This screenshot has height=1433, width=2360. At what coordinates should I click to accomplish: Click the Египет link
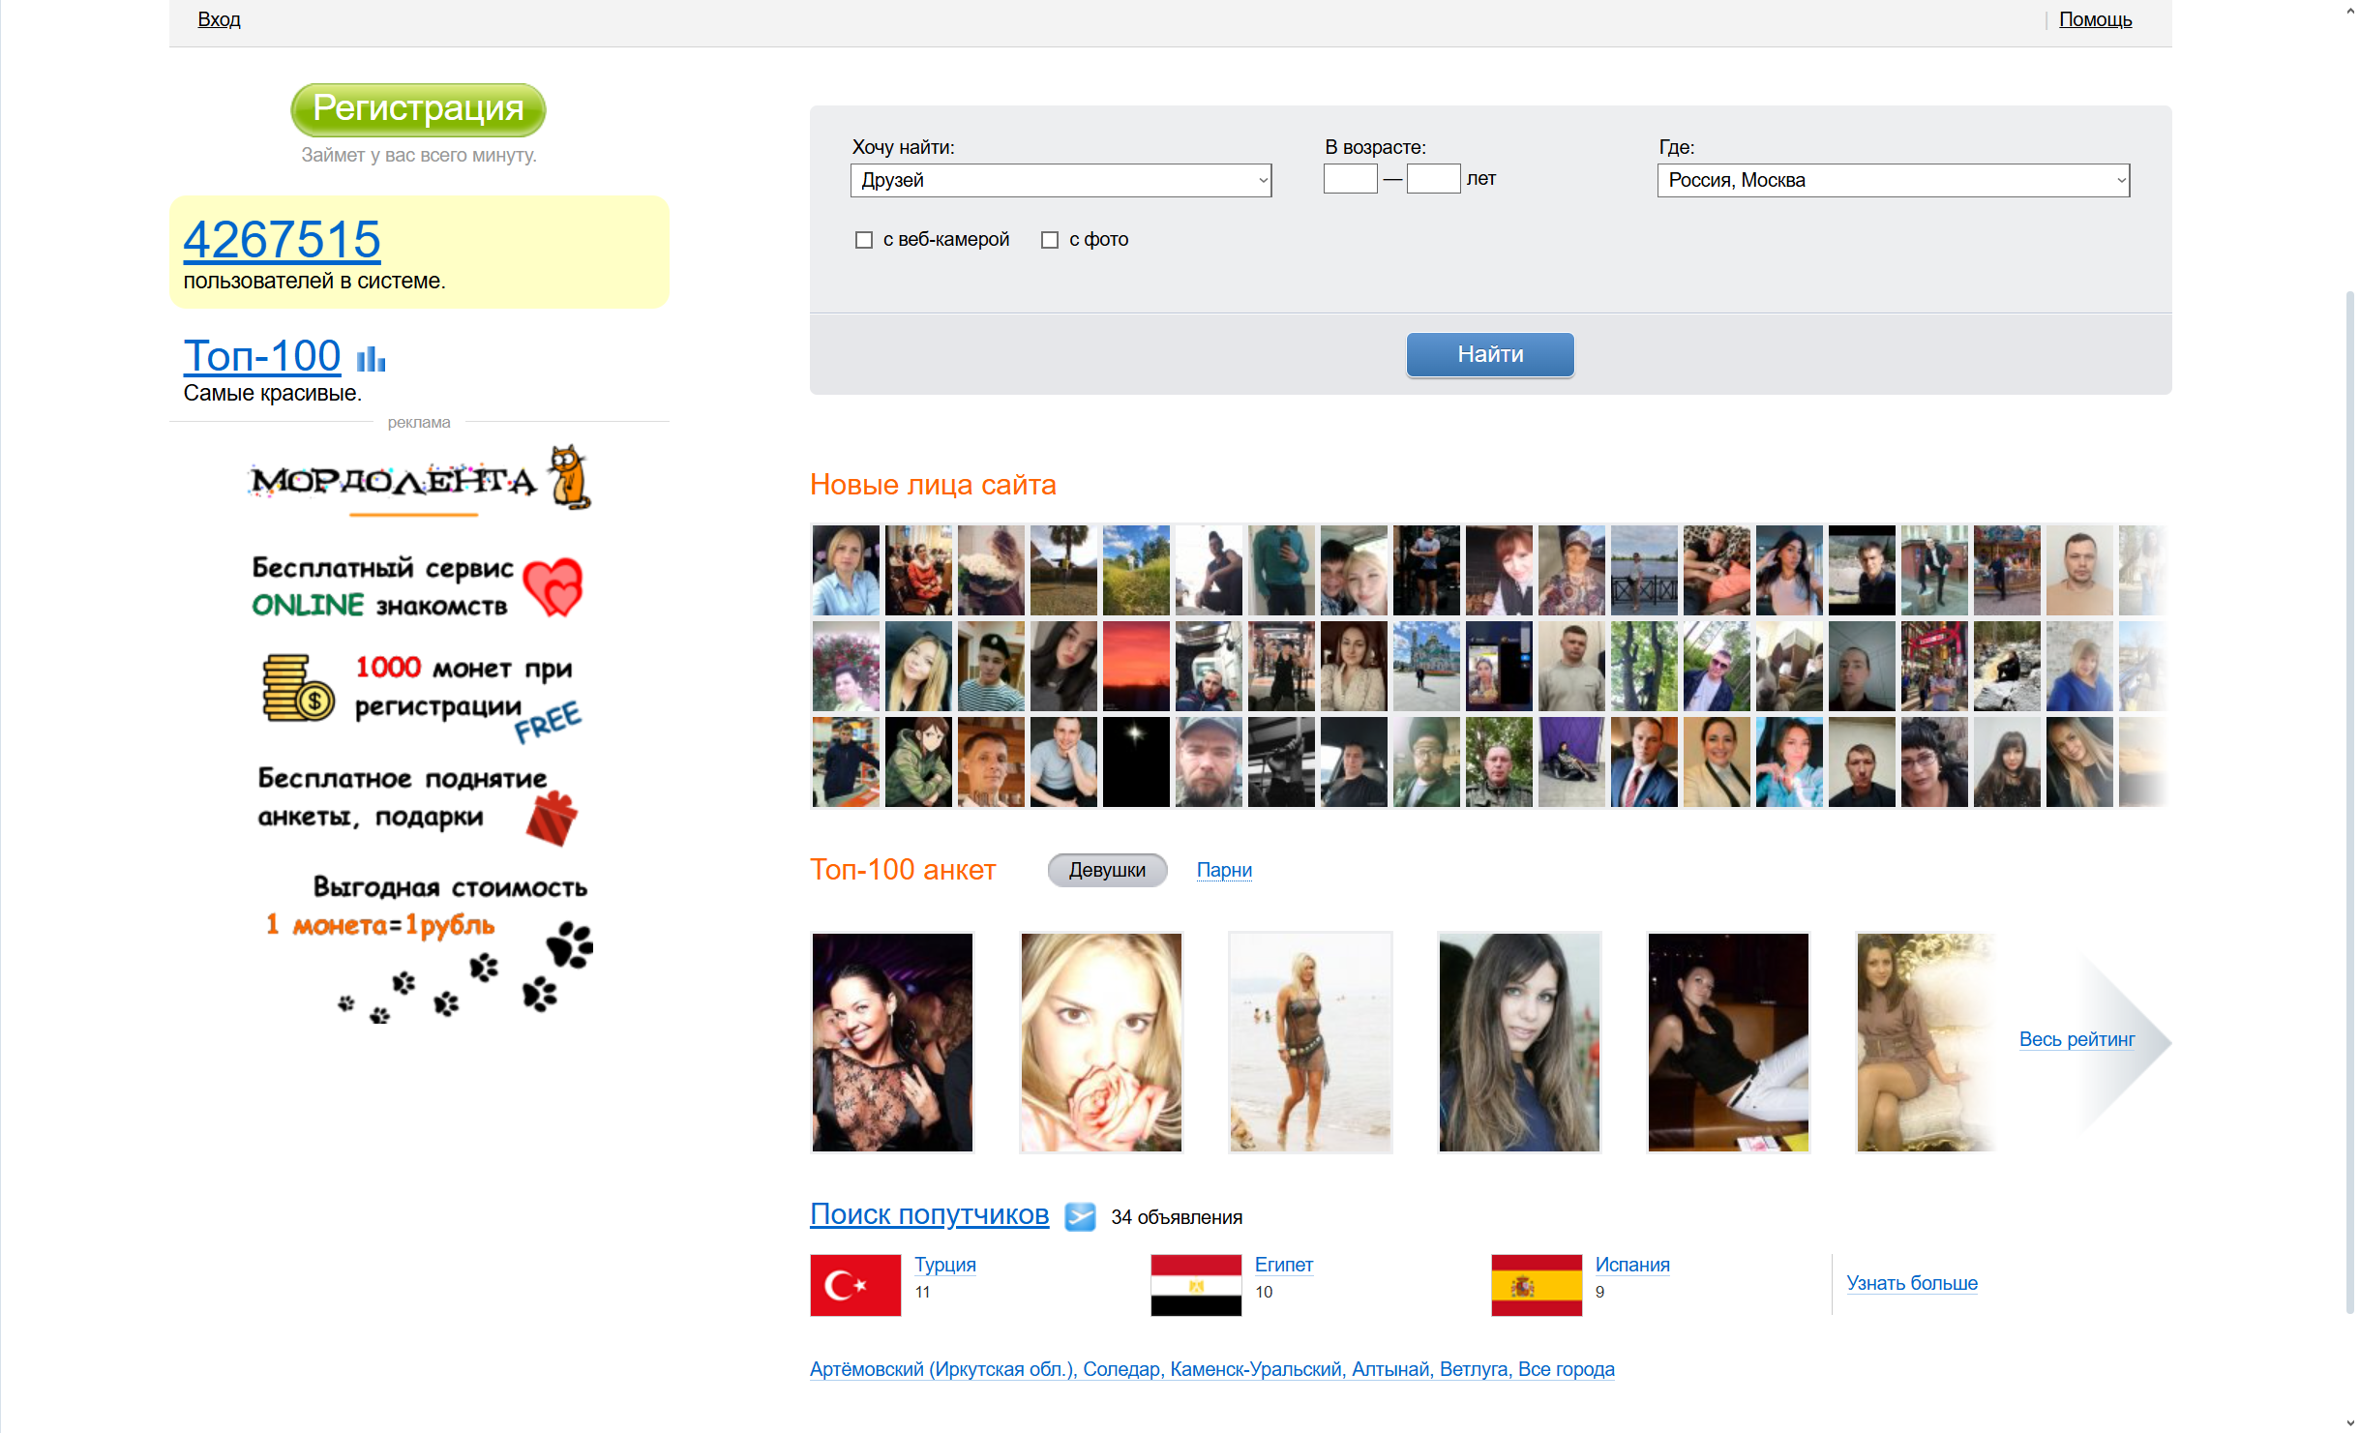1284,1265
